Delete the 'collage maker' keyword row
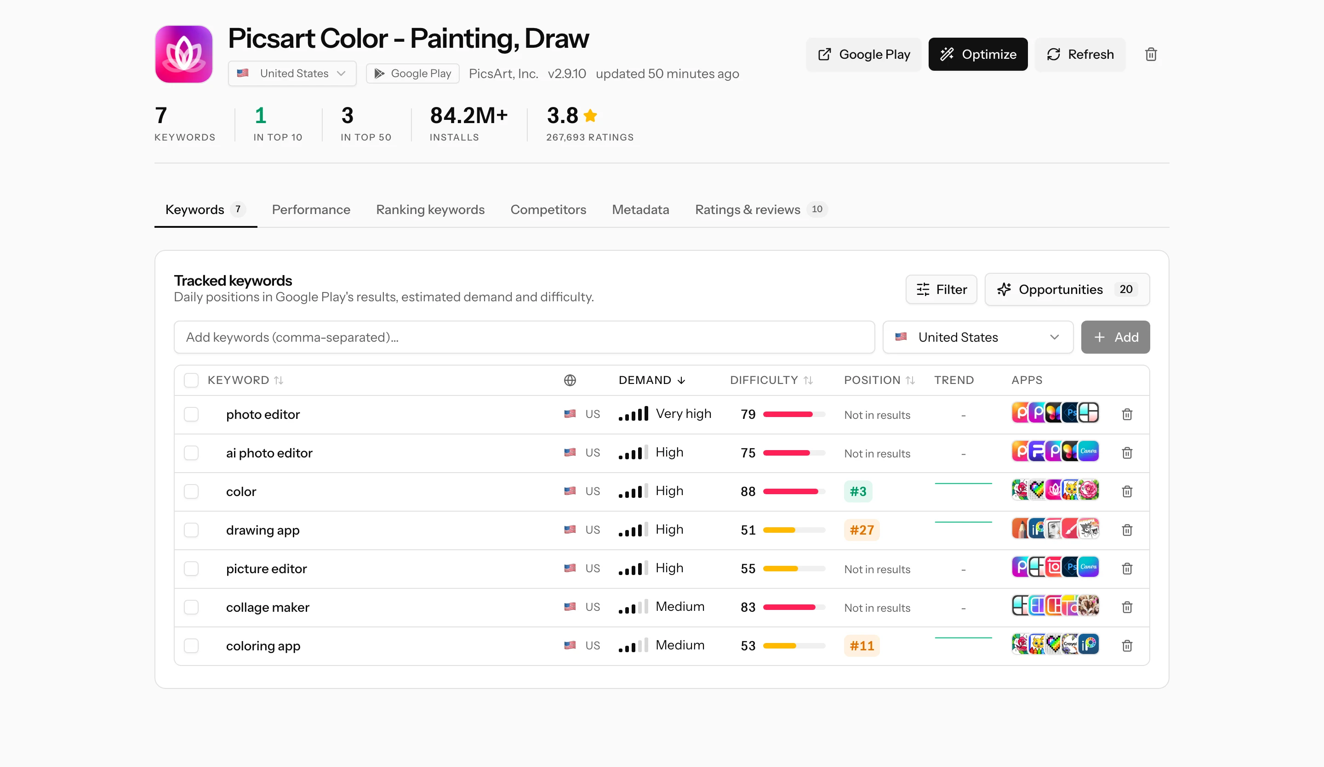Screen dimensions: 1324x767 [1127, 607]
